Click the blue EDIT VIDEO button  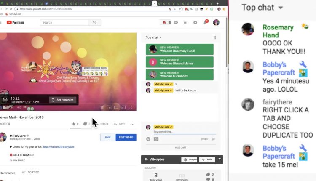tap(126, 137)
